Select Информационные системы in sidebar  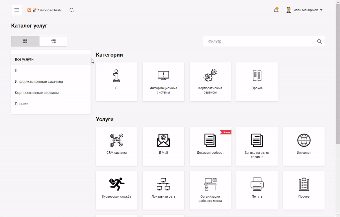tap(51, 82)
